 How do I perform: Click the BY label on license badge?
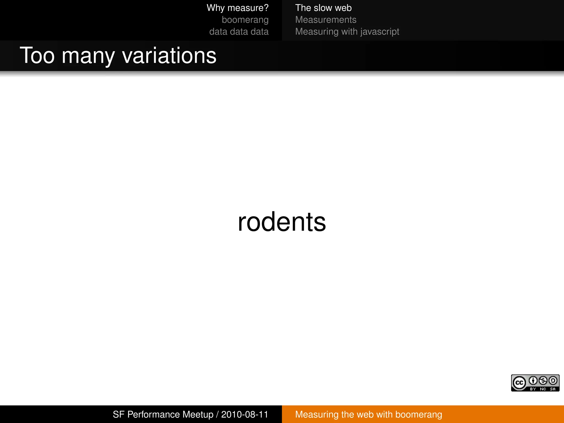[x=533, y=389]
